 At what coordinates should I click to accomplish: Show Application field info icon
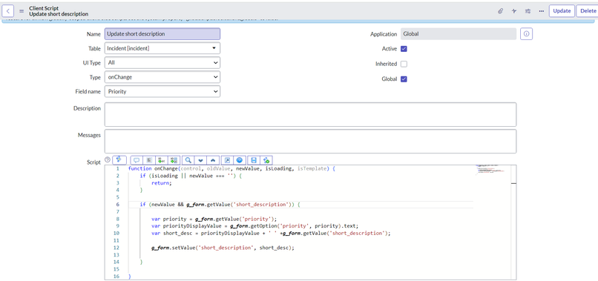[526, 34]
